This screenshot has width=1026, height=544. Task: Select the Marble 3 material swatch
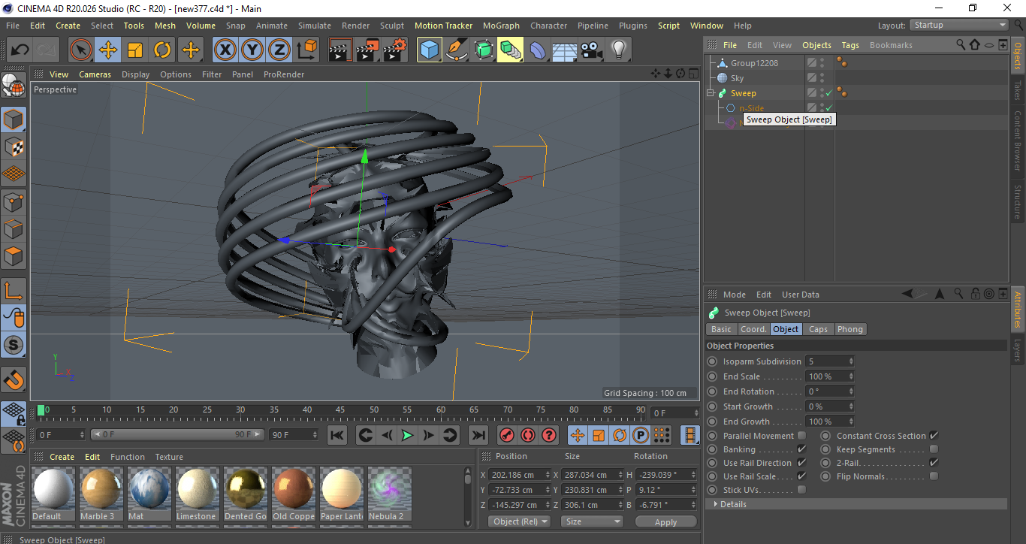click(x=101, y=494)
